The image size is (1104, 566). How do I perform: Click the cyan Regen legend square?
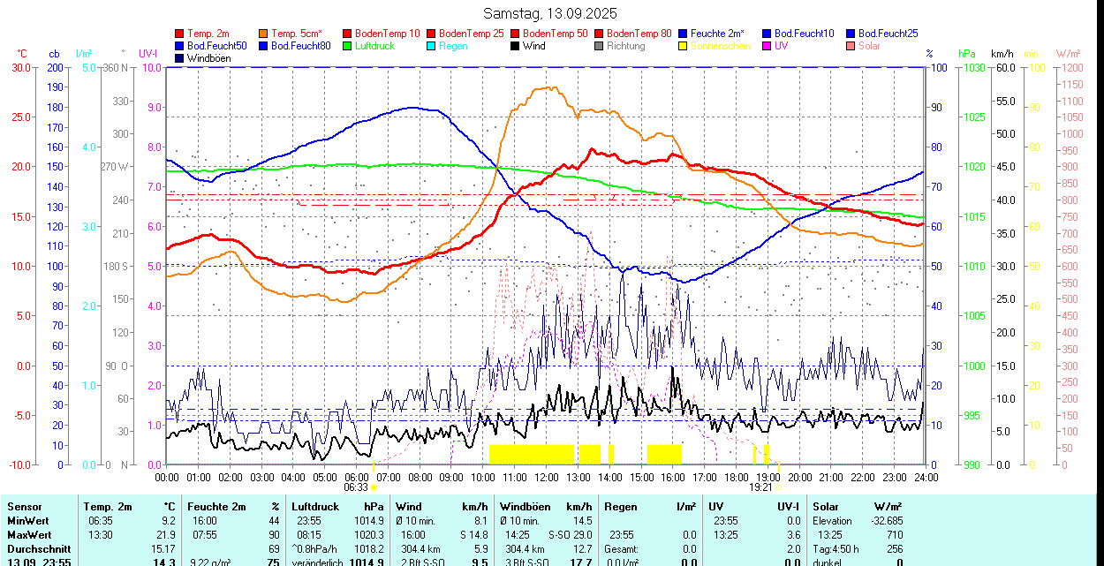432,46
